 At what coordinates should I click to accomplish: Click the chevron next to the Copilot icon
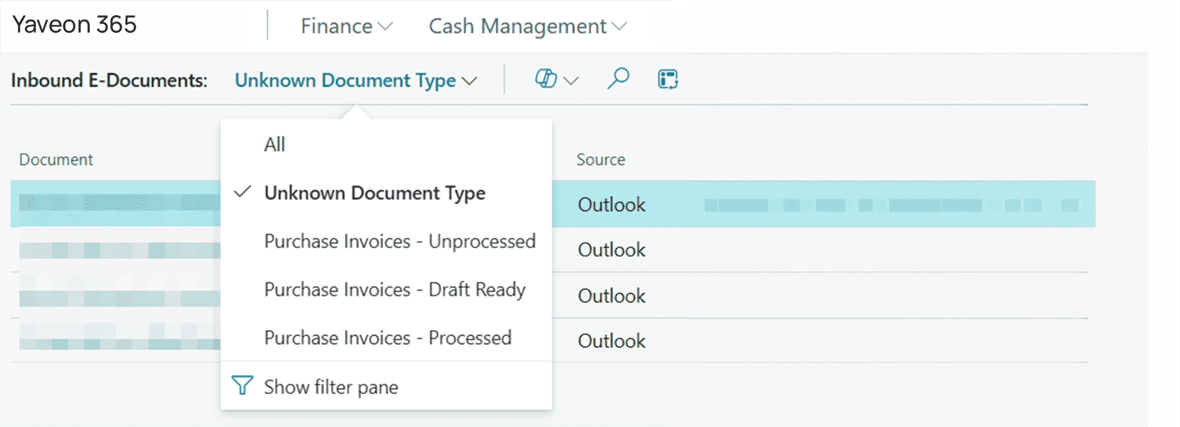(571, 80)
